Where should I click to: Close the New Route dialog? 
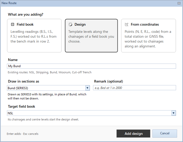(179, 3)
